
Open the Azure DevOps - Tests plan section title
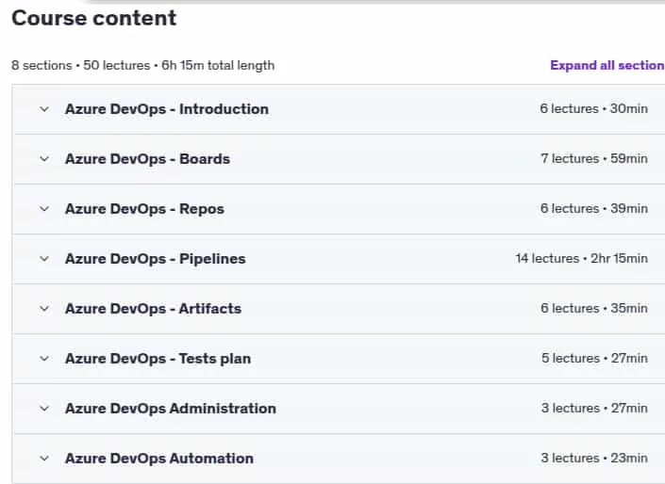click(x=158, y=359)
